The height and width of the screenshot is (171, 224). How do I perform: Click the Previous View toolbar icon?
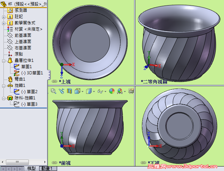[61, 91]
